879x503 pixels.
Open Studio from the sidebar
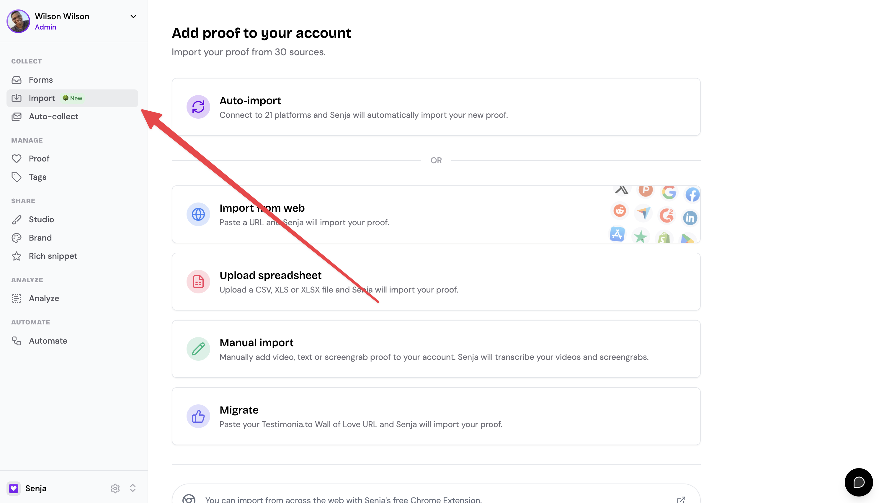tap(72, 219)
